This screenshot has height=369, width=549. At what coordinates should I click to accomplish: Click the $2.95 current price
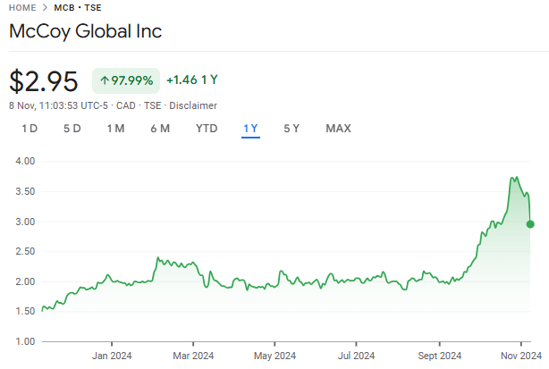(x=44, y=81)
